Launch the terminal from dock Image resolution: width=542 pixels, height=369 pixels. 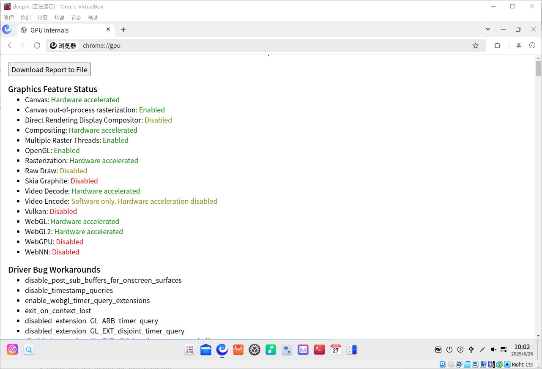pyautogui.click(x=320, y=350)
